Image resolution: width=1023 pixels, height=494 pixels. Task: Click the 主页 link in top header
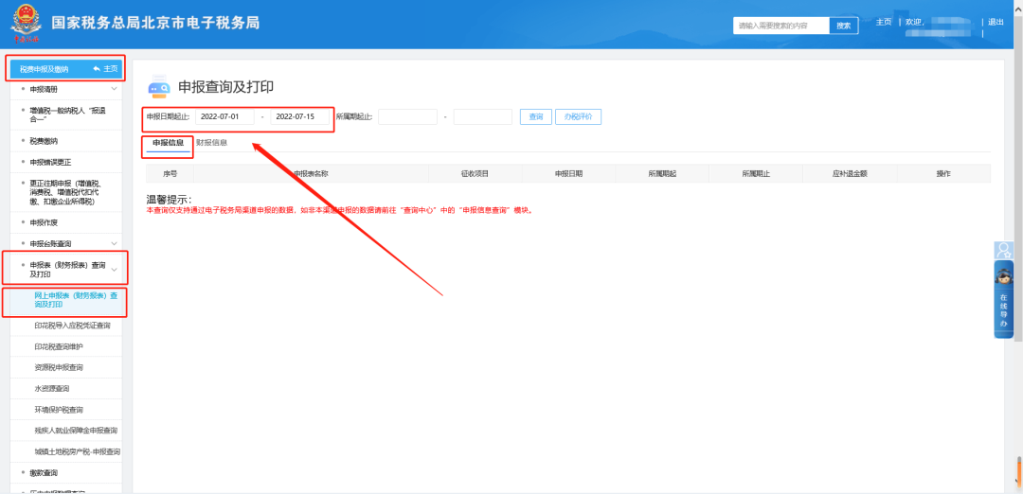(884, 22)
